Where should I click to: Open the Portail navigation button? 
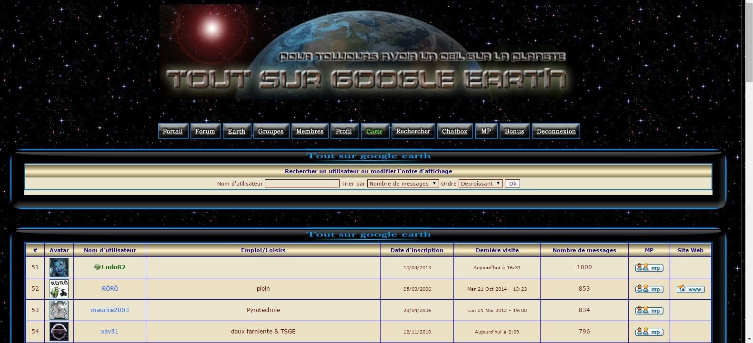coord(173,131)
